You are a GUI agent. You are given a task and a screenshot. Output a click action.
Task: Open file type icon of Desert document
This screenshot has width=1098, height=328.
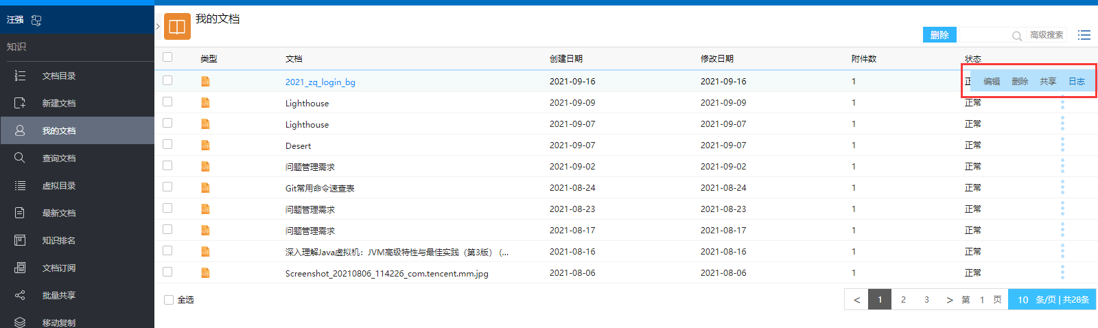click(x=205, y=145)
